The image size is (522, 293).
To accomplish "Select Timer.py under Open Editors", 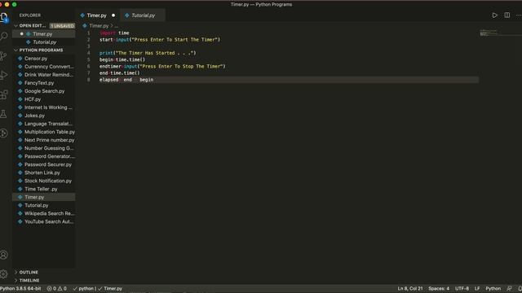I will [x=43, y=34].
